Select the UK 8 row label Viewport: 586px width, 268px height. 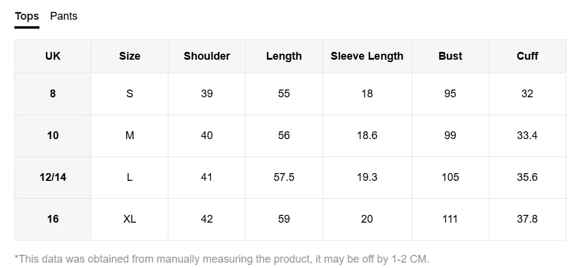(x=53, y=94)
